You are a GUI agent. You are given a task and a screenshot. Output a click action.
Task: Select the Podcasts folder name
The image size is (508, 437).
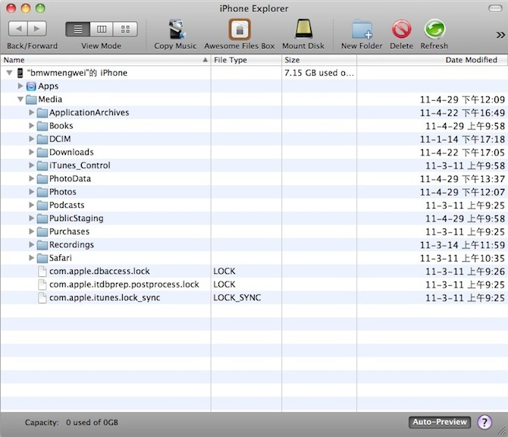click(67, 205)
